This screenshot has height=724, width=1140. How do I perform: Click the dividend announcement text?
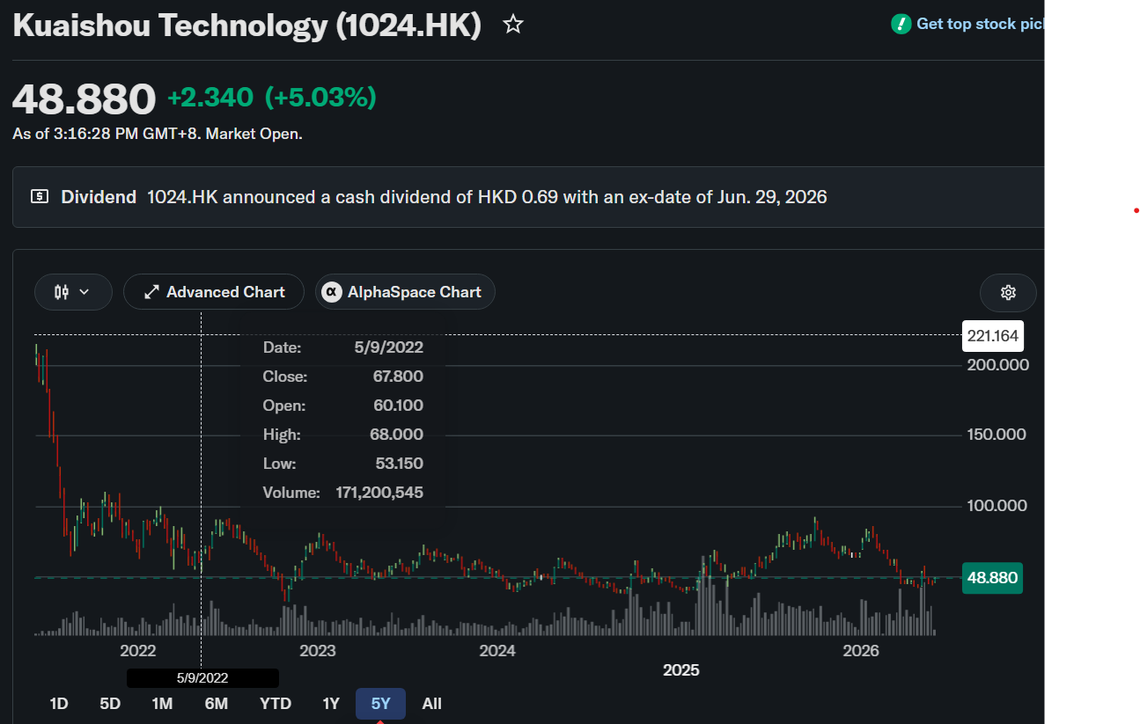487,197
